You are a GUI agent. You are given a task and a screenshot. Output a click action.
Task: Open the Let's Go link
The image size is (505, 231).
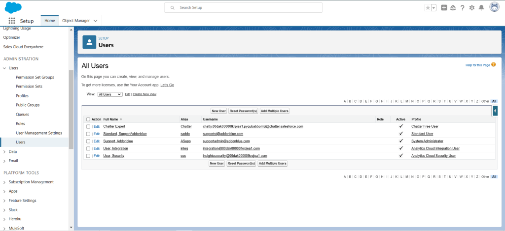click(x=167, y=85)
